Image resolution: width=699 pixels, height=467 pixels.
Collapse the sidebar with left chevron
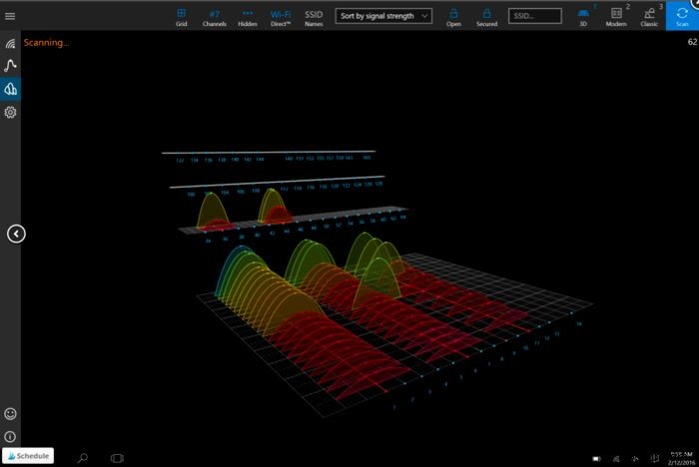16,233
